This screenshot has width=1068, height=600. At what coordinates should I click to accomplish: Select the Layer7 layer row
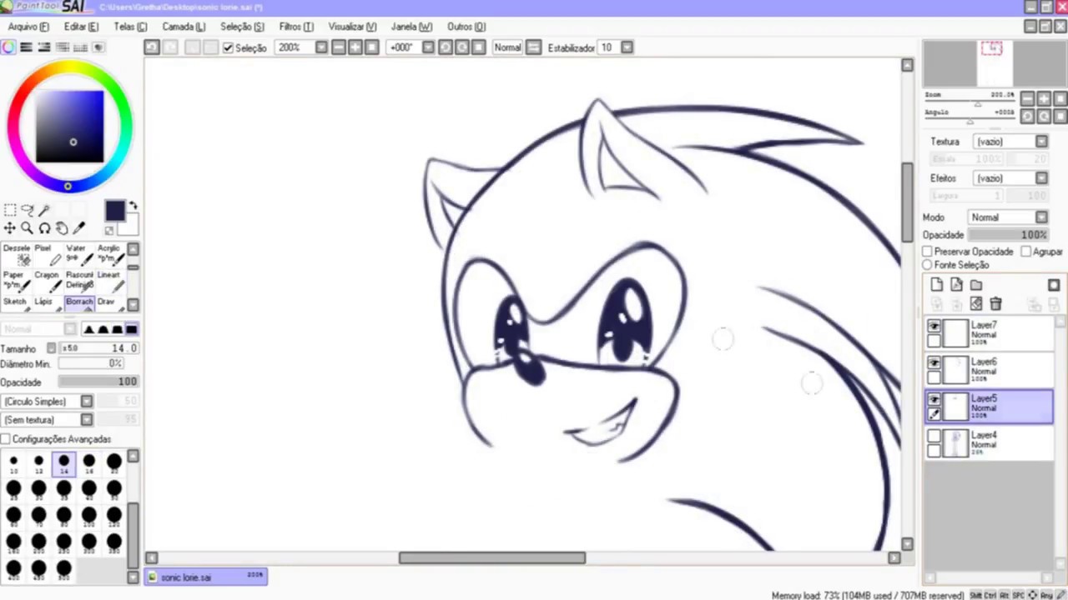(x=990, y=333)
